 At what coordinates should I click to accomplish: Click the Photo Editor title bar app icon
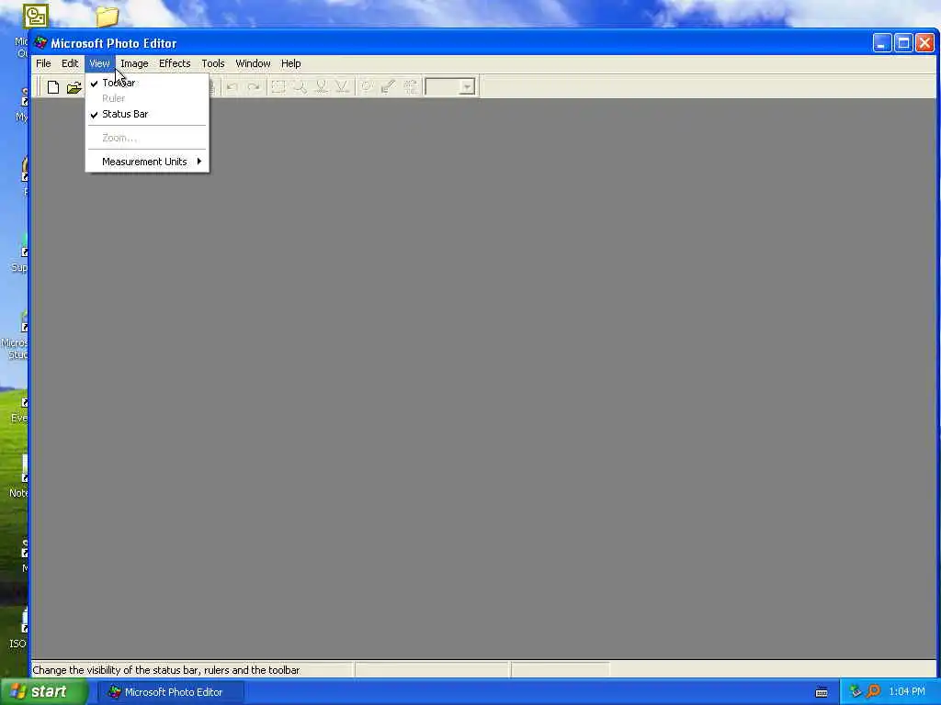tap(40, 43)
